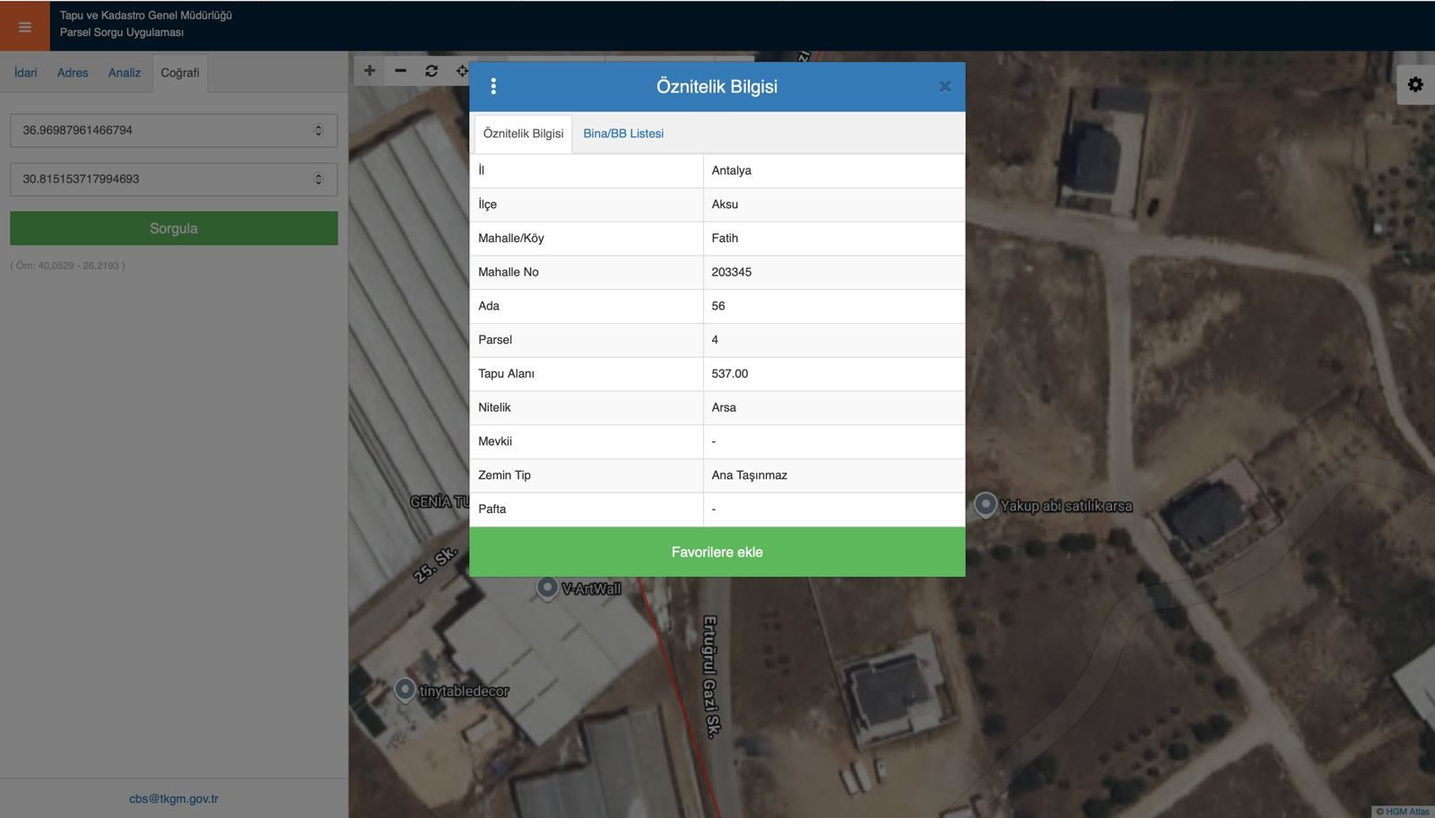
Task: Click the refresh map tool icon
Action: pyautogui.click(x=431, y=71)
